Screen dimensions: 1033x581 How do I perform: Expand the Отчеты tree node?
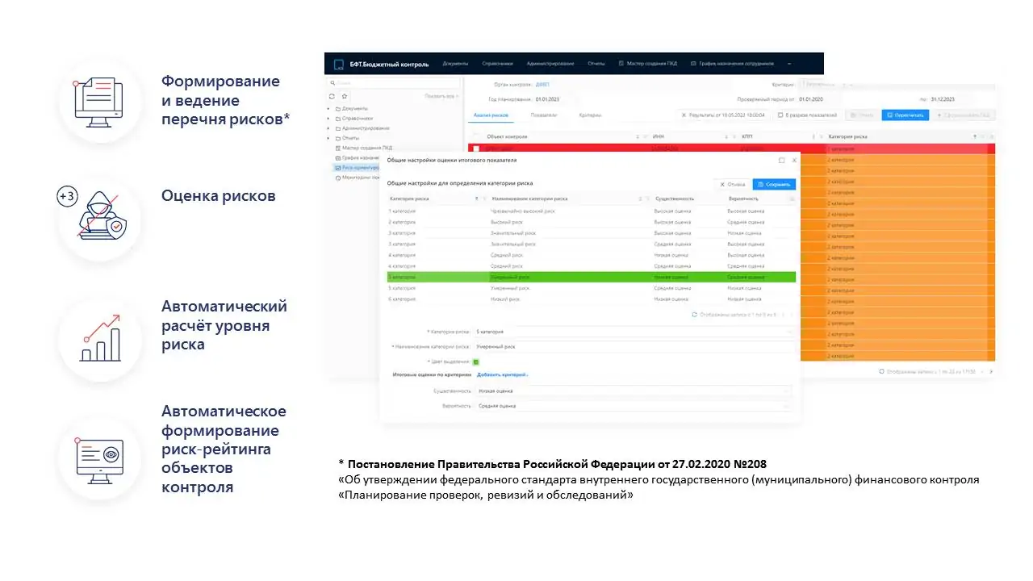[x=328, y=138]
